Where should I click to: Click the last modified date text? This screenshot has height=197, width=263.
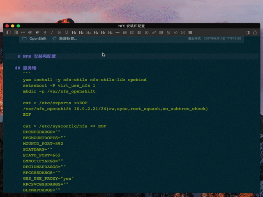click(215, 39)
